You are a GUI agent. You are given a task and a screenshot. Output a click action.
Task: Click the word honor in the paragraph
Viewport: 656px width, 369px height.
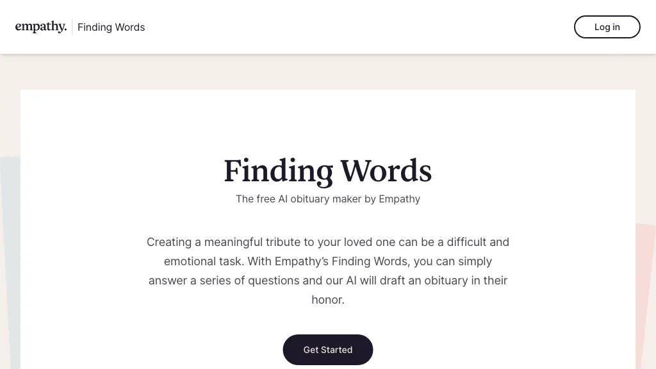tap(328, 299)
